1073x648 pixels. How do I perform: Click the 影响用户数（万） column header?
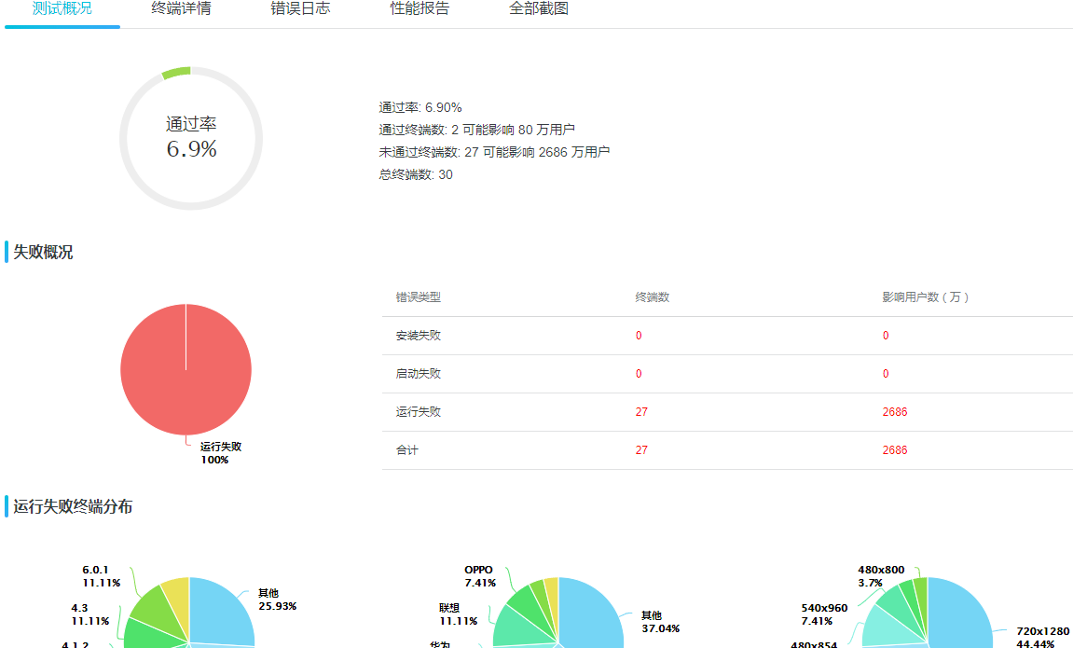[x=925, y=297]
